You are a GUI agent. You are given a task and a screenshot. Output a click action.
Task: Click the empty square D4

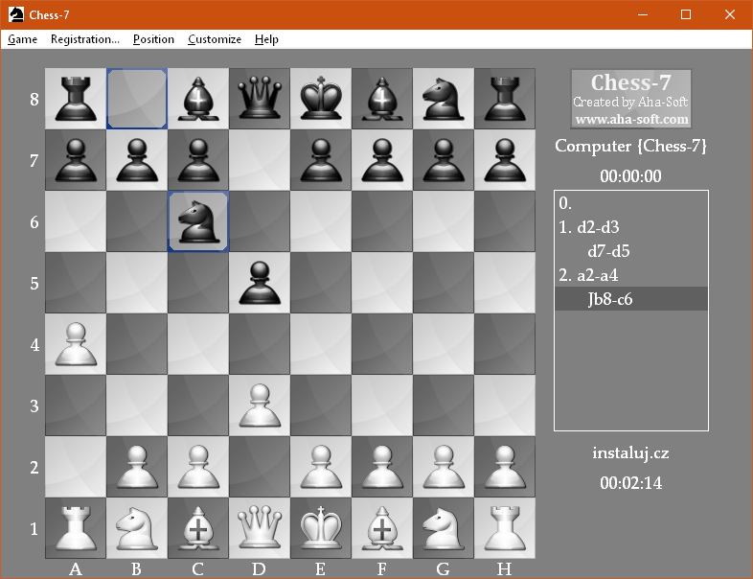coord(260,344)
